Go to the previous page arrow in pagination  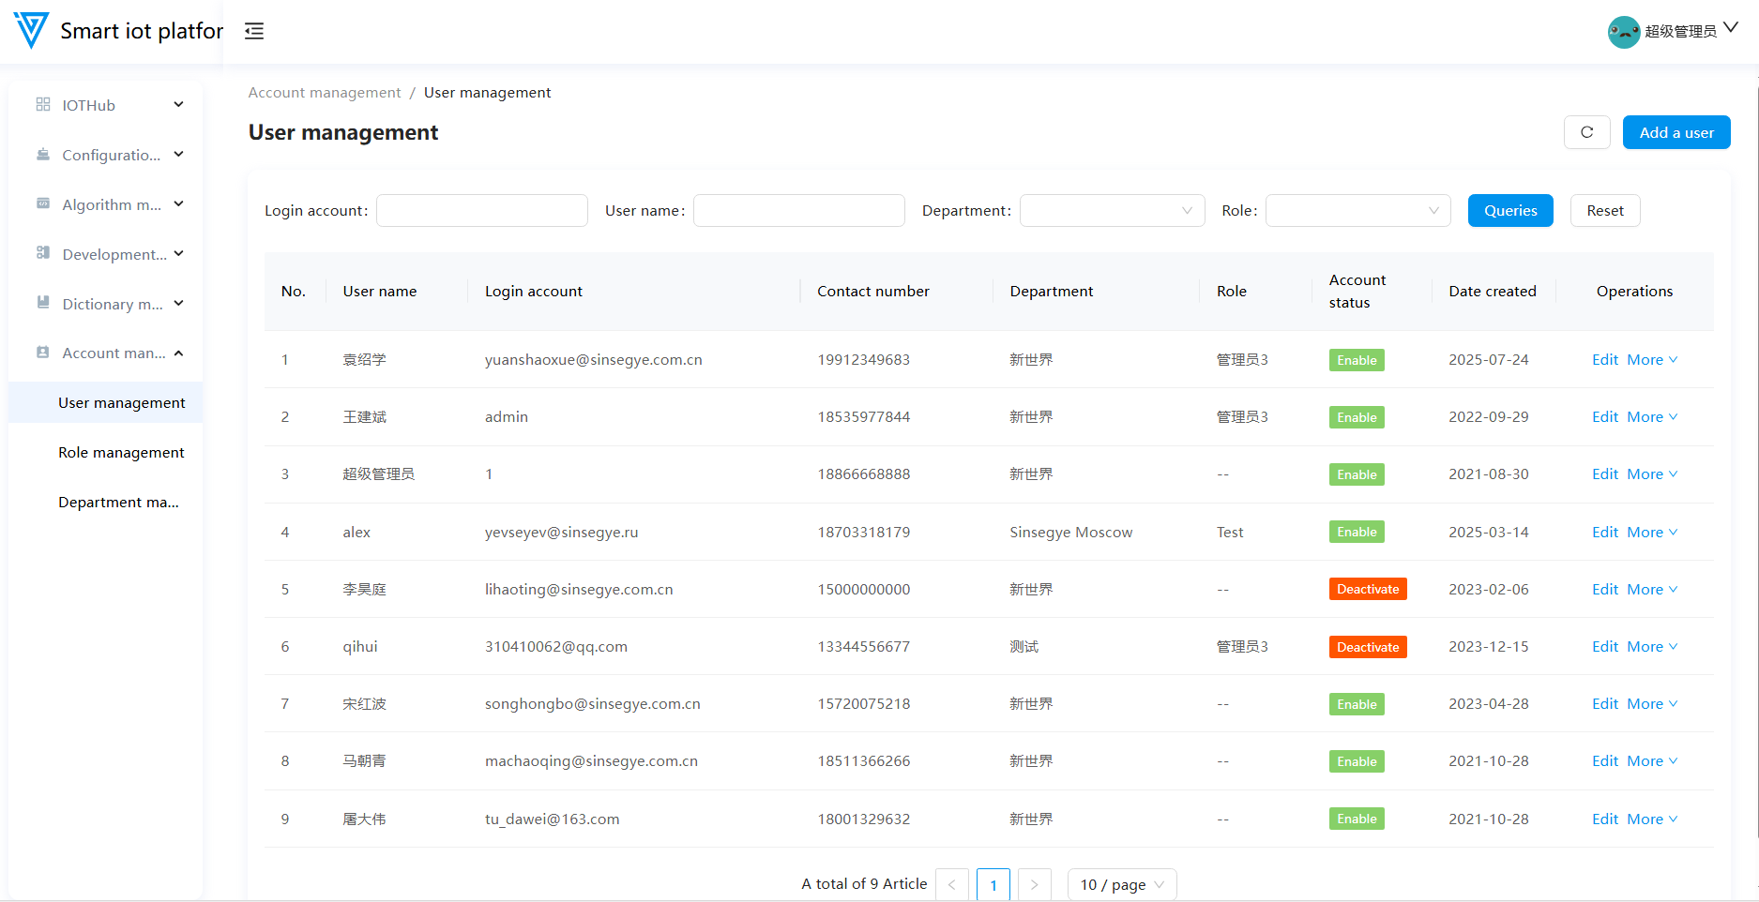(x=951, y=884)
